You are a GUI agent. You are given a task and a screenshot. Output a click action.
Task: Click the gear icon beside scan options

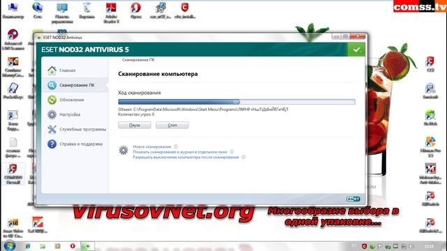click(124, 150)
